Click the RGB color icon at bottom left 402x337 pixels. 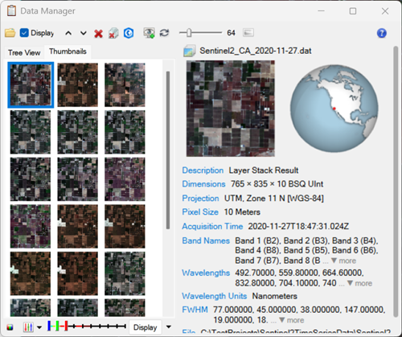(x=10, y=327)
